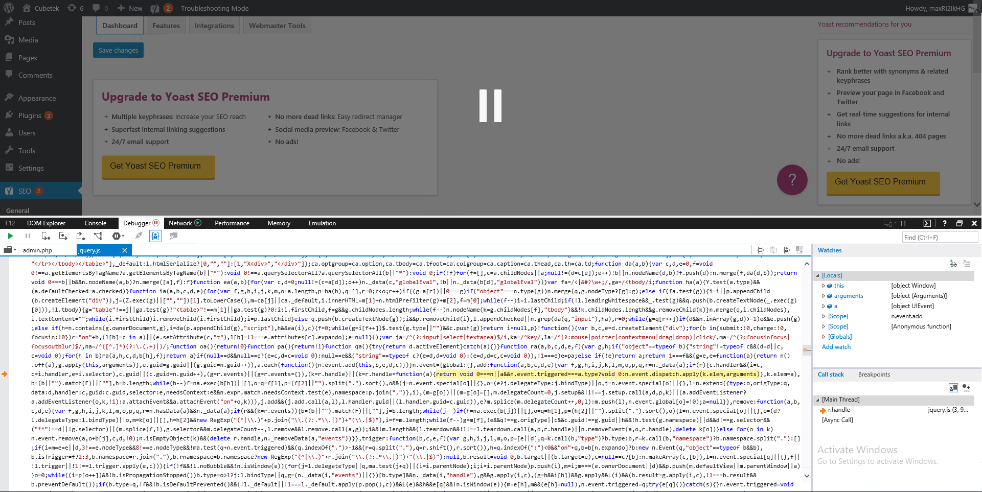982x492 pixels.
Task: Open Appearance in the WordPress menu
Action: tap(41, 98)
